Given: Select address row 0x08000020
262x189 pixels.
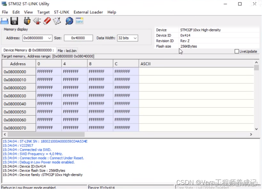Looking at the screenshot, I should pos(19,88).
